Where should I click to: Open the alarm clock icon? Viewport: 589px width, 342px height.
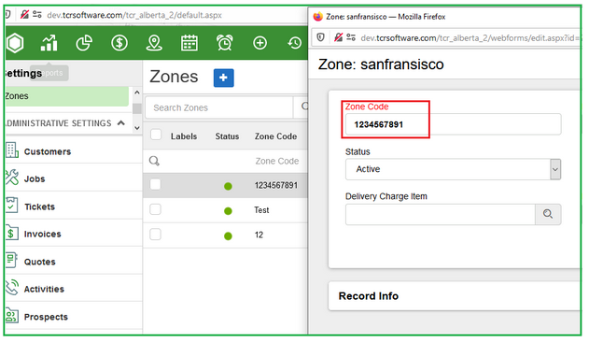tap(225, 43)
